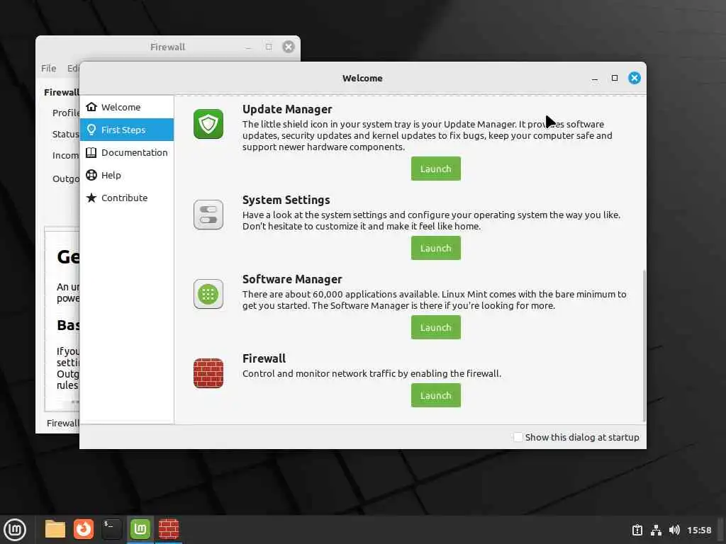Click the System Settings heading text
This screenshot has height=544, width=726.
[286, 200]
